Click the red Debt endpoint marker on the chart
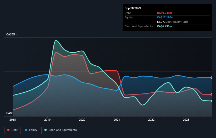The image size is (216, 138). click(x=212, y=94)
